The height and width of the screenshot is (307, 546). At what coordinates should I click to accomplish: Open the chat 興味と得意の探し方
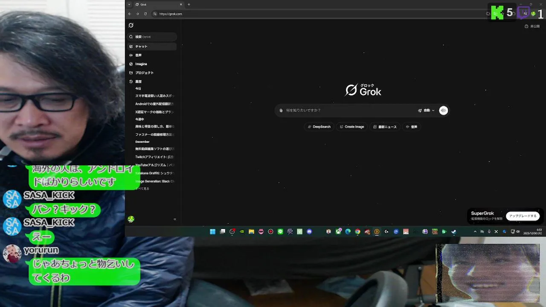[154, 127]
